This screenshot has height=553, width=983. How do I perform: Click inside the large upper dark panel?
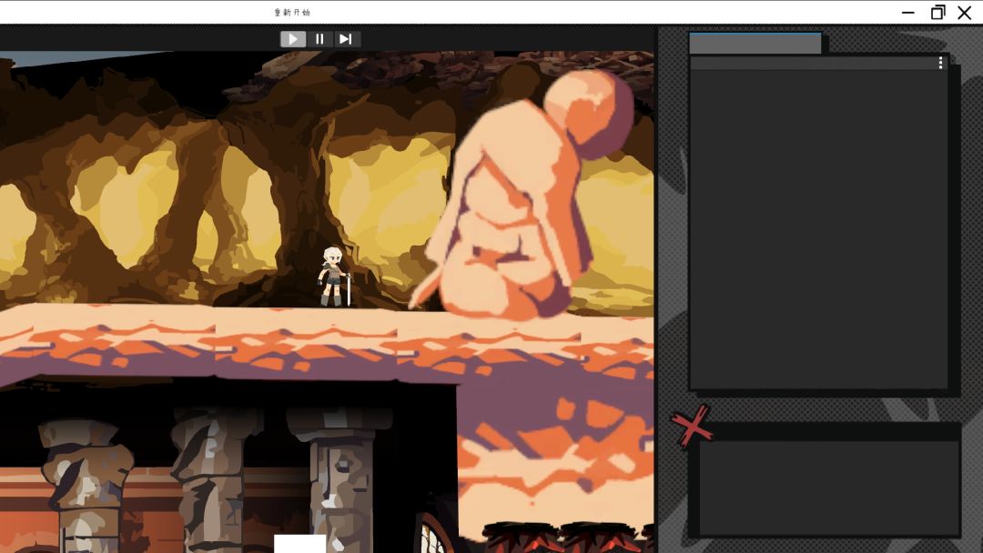[818, 227]
